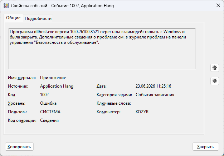This screenshot has height=156, width=224.
Task: Click the Код value 1002
Action: click(44, 95)
